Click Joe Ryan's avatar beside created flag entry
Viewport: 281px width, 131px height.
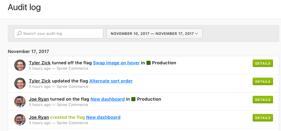pyautogui.click(x=20, y=120)
